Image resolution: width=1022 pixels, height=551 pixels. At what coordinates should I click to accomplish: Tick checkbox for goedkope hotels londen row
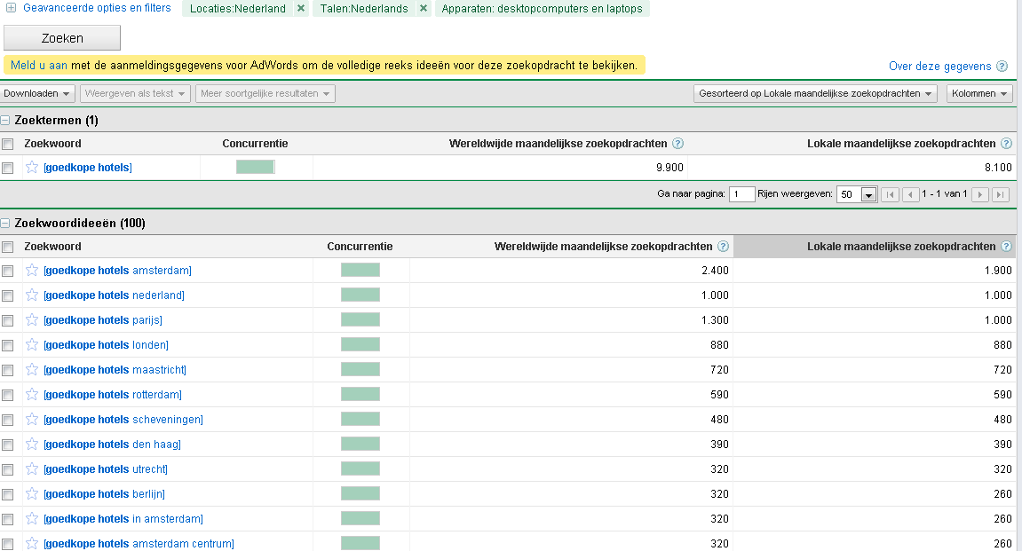[8, 345]
